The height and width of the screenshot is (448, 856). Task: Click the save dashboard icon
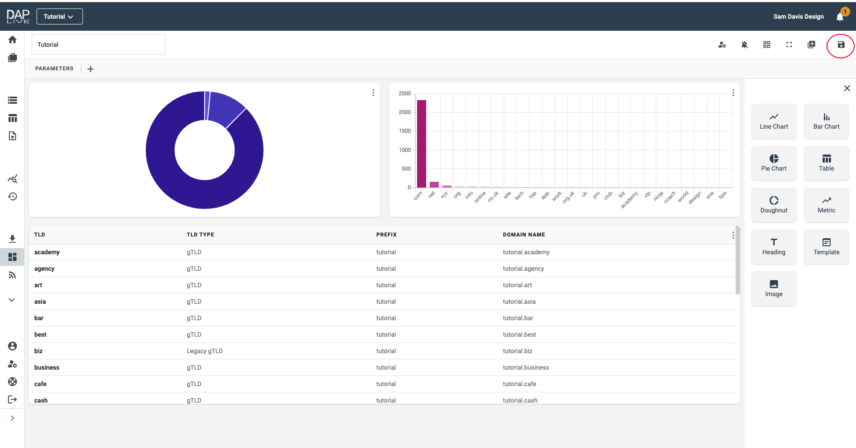click(841, 45)
